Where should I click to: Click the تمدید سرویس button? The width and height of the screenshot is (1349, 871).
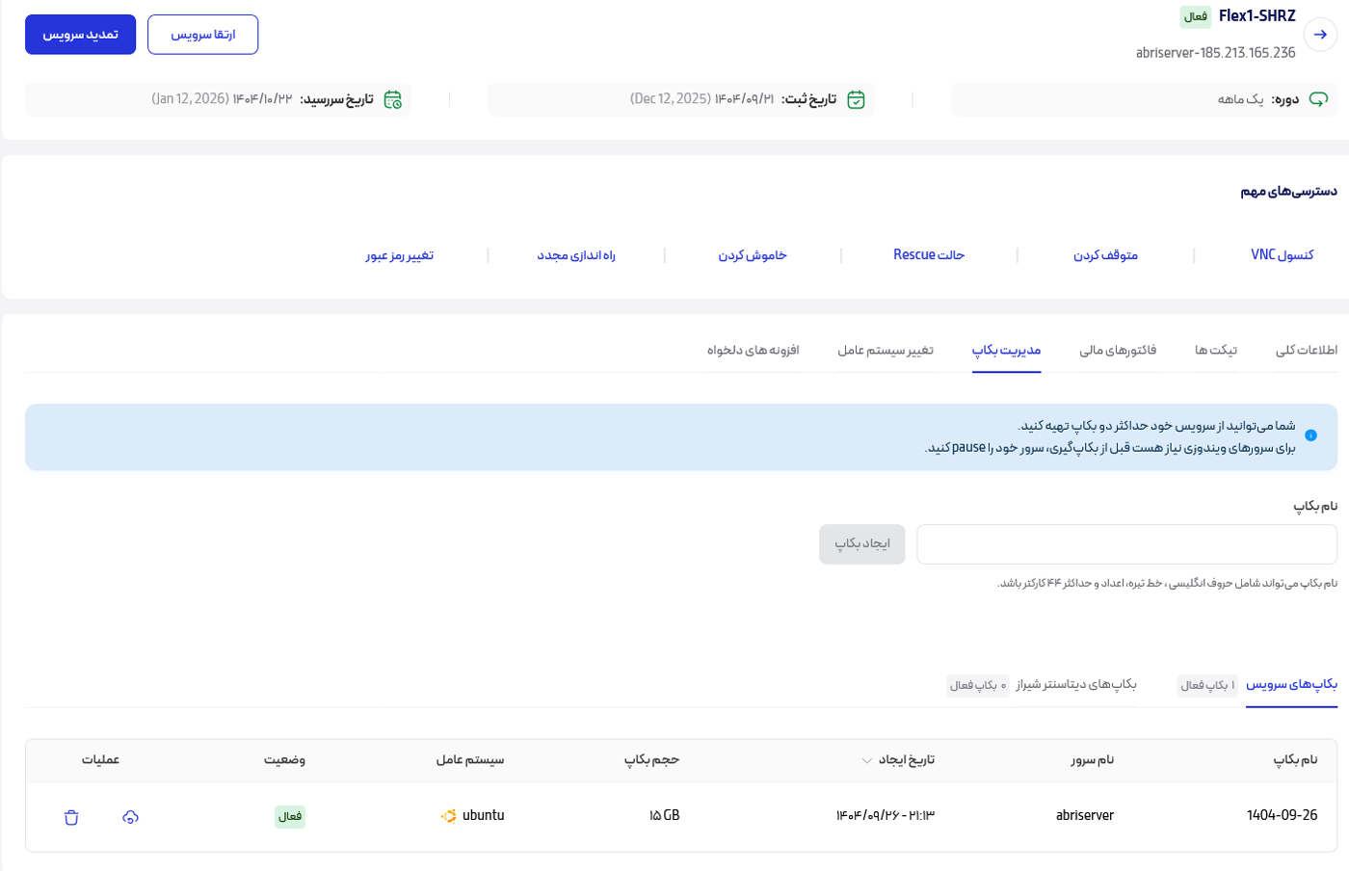click(x=80, y=35)
